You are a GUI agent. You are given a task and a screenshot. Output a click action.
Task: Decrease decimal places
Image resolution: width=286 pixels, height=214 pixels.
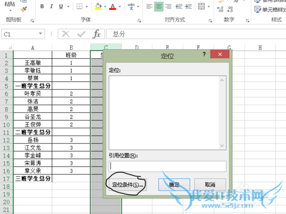click(230, 9)
